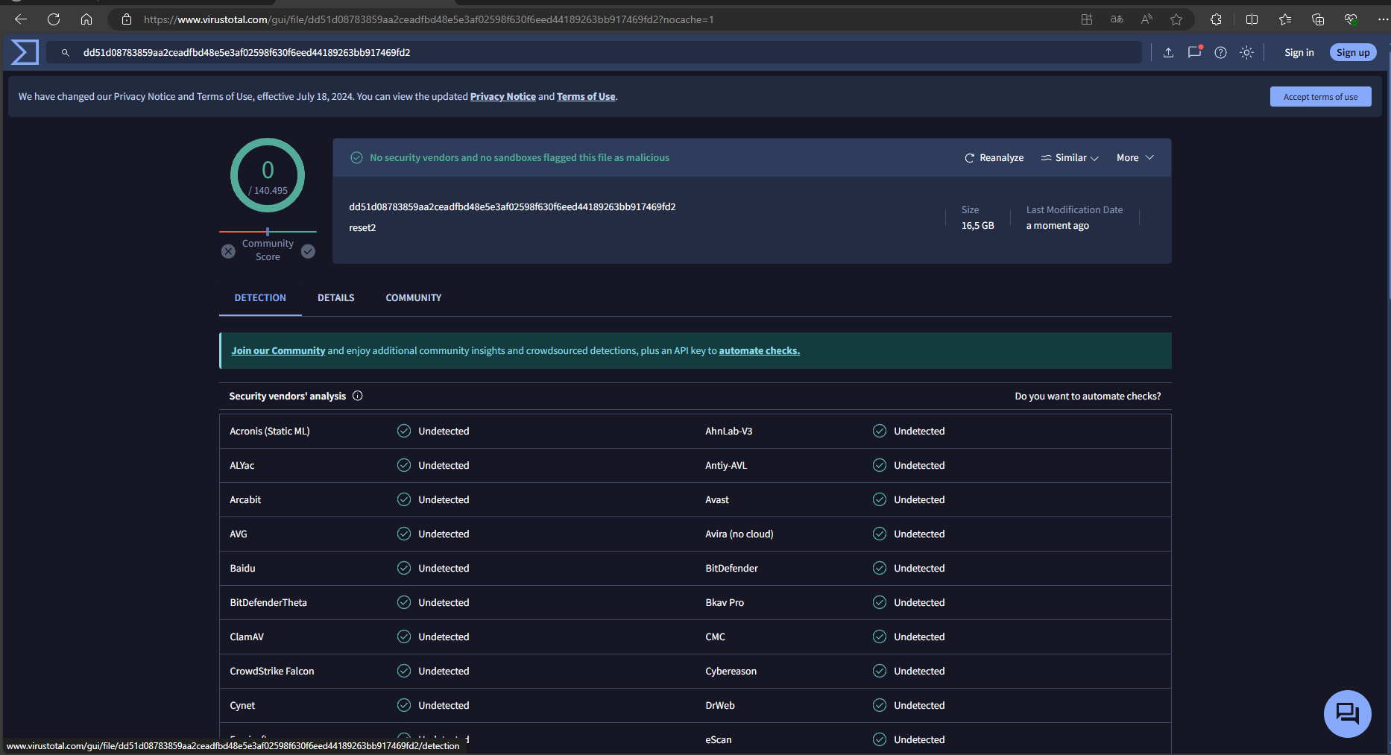Viewport: 1391px width, 755px height.
Task: Toggle the light/dark theme sun icon
Action: [1246, 52]
